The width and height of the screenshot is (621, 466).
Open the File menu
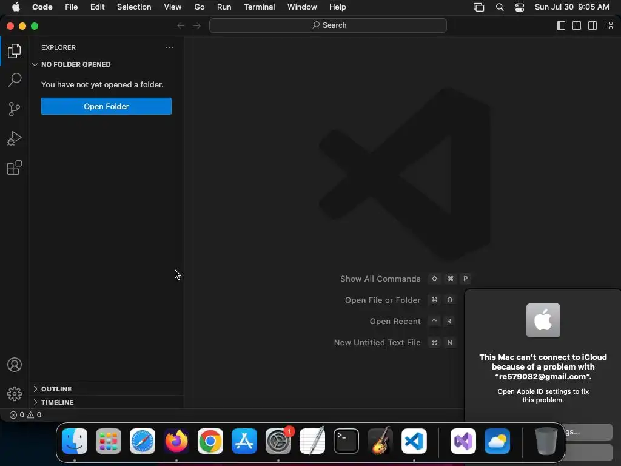[72, 7]
